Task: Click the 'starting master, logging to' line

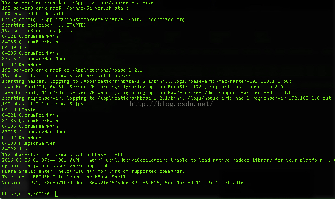Action: (147, 81)
